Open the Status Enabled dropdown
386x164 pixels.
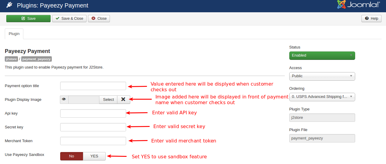322,55
